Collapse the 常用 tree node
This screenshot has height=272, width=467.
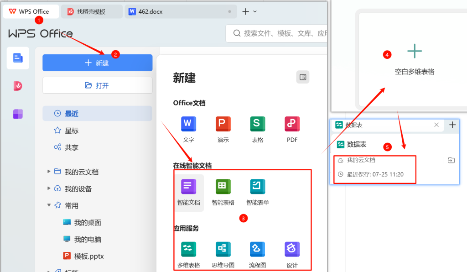(49, 205)
